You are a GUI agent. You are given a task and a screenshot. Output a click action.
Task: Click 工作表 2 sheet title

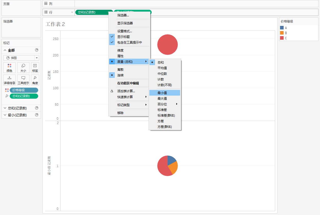point(55,24)
